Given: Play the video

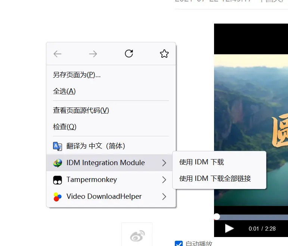Looking at the screenshot, I should [x=229, y=228].
